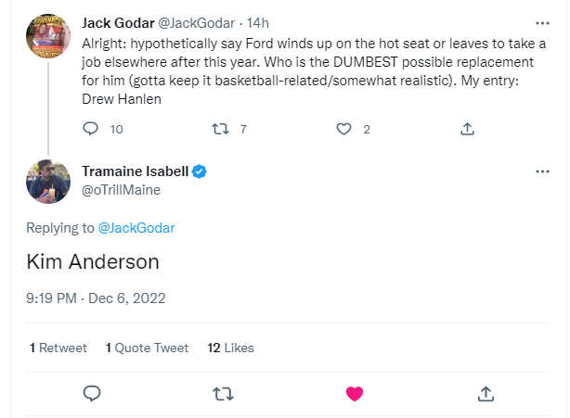Click Tramaine Isabell's profile picture

click(x=48, y=182)
